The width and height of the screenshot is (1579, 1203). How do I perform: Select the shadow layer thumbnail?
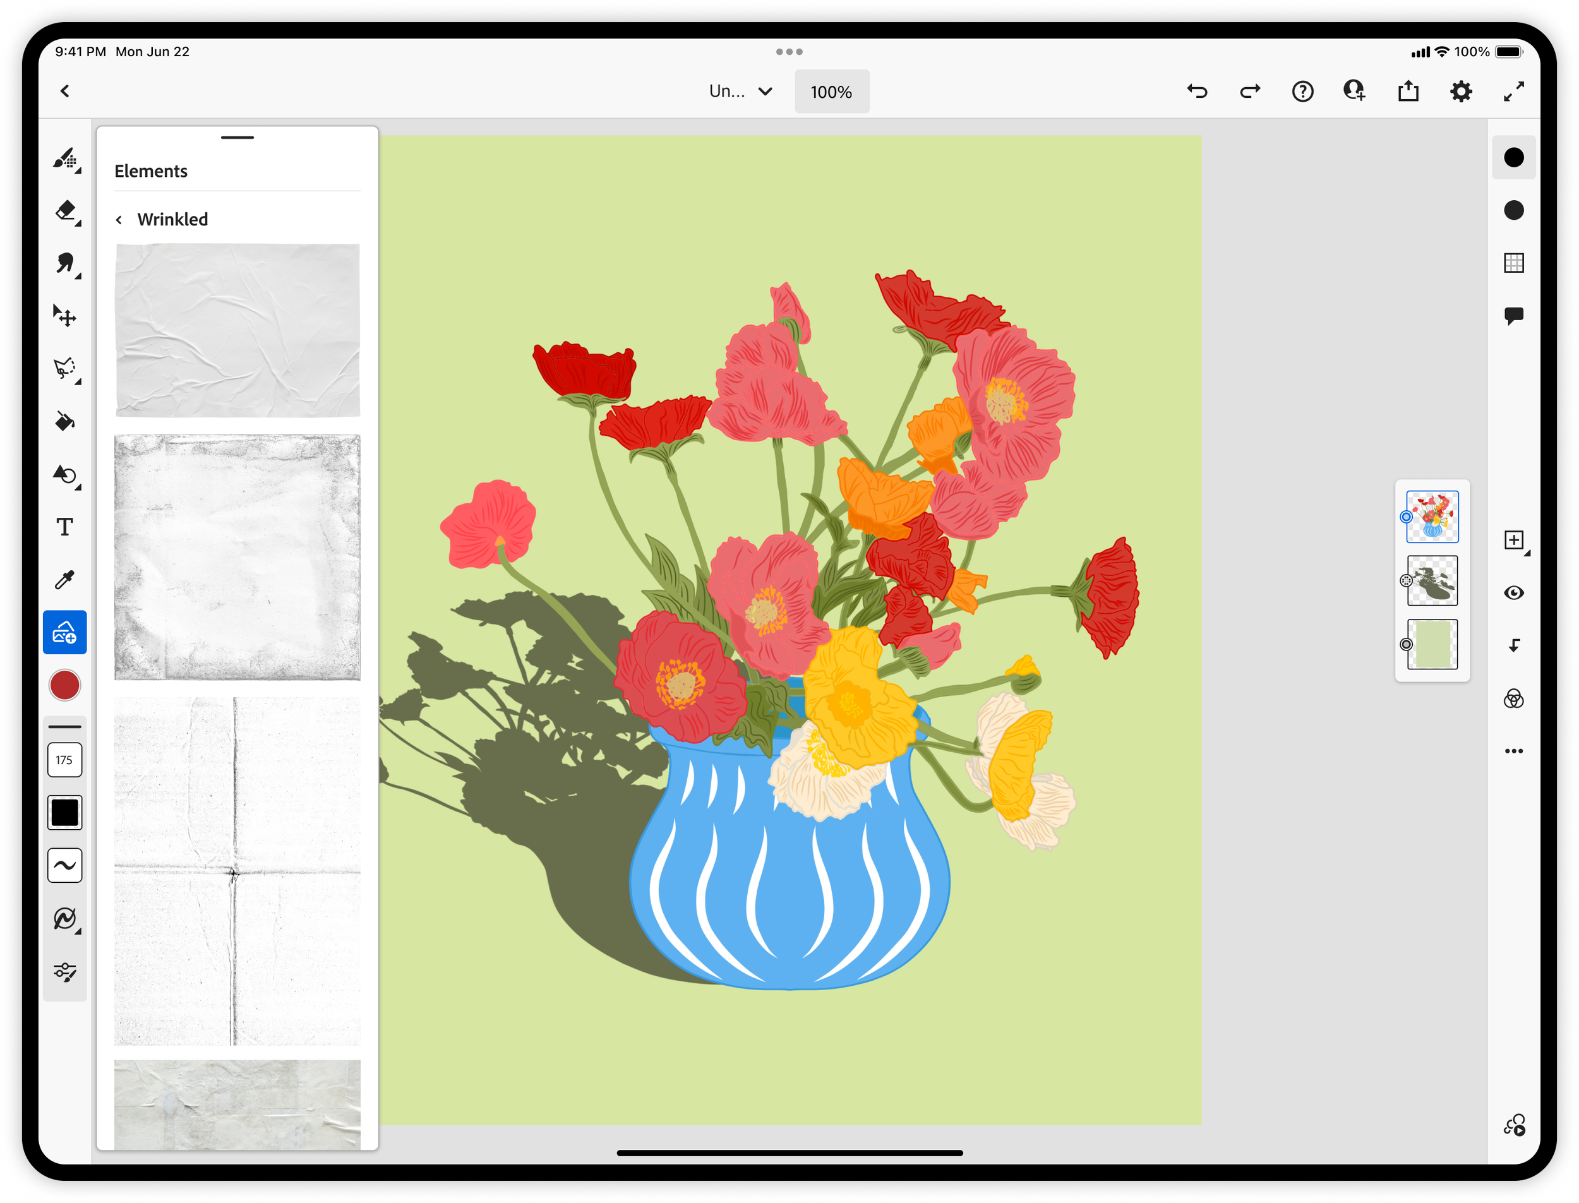pos(1432,581)
